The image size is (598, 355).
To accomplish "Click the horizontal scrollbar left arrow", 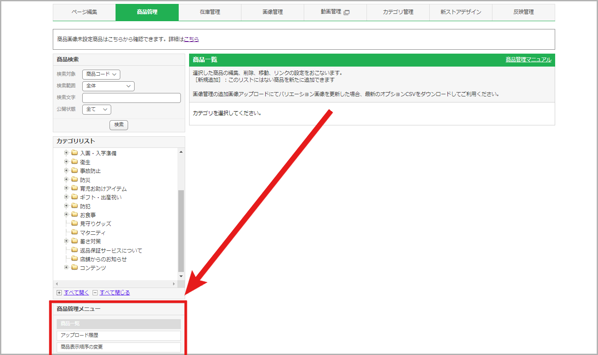I will (x=57, y=284).
